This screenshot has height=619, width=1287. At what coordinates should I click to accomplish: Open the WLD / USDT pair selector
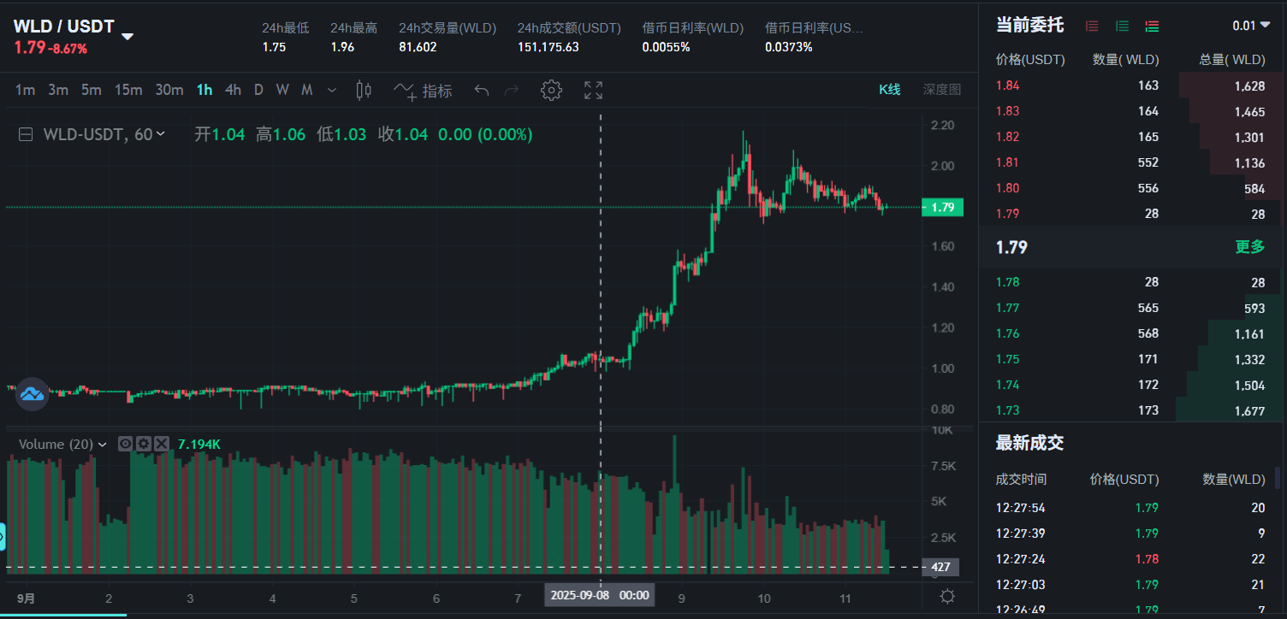pos(128,37)
